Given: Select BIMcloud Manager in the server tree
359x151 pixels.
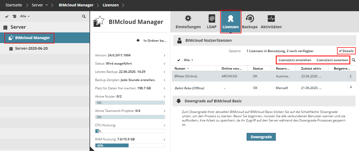Looking at the screenshot, I should click(45, 38).
